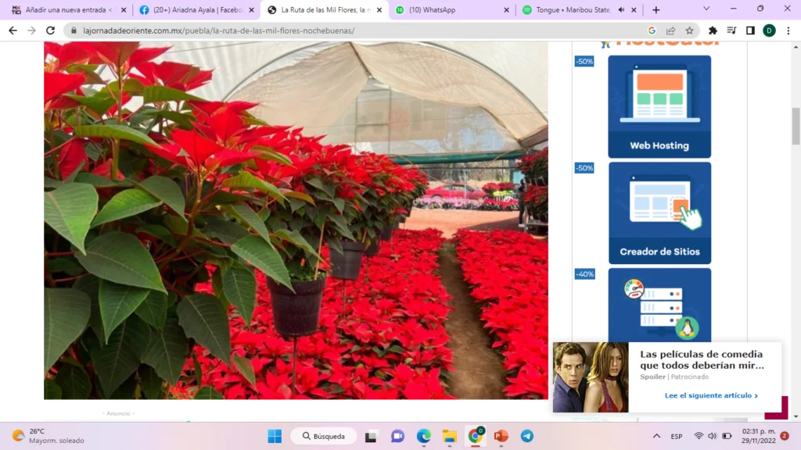The height and width of the screenshot is (450, 801).
Task: Open the media controls icon
Action: coord(731,30)
